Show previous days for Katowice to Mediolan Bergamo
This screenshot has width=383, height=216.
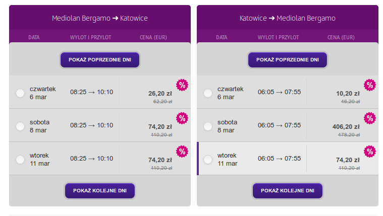coord(288,60)
